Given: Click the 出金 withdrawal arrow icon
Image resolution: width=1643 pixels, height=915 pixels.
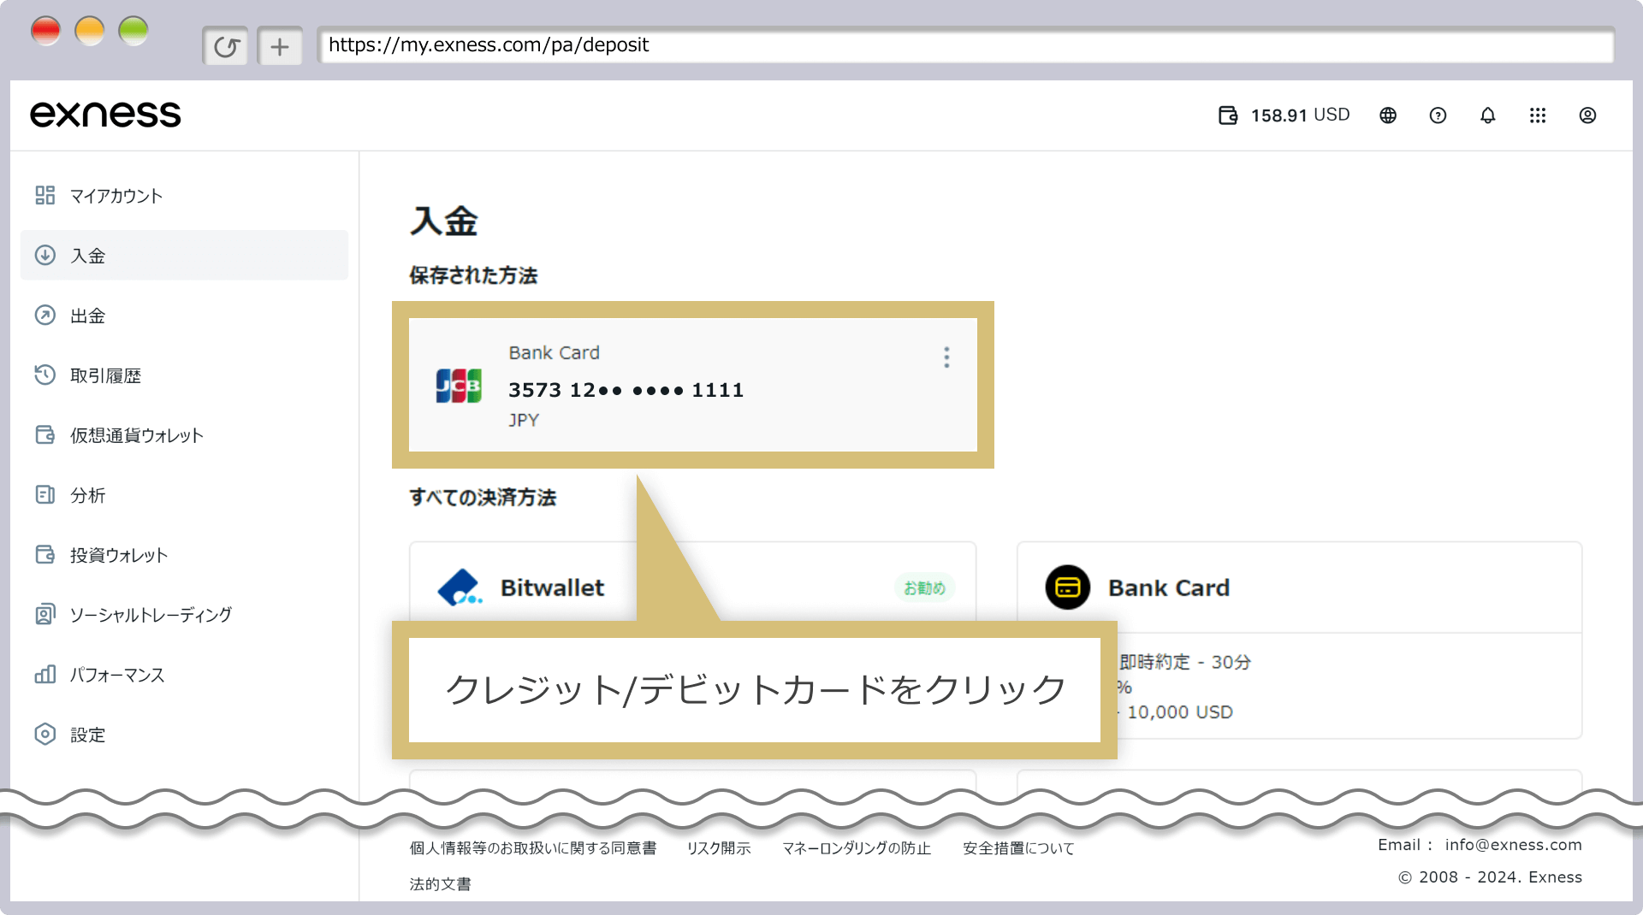Looking at the screenshot, I should pos(45,315).
